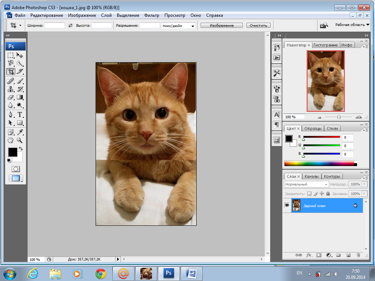The width and height of the screenshot is (375, 281).
Task: Open Google Chrome from the taskbar
Action: coord(101,273)
